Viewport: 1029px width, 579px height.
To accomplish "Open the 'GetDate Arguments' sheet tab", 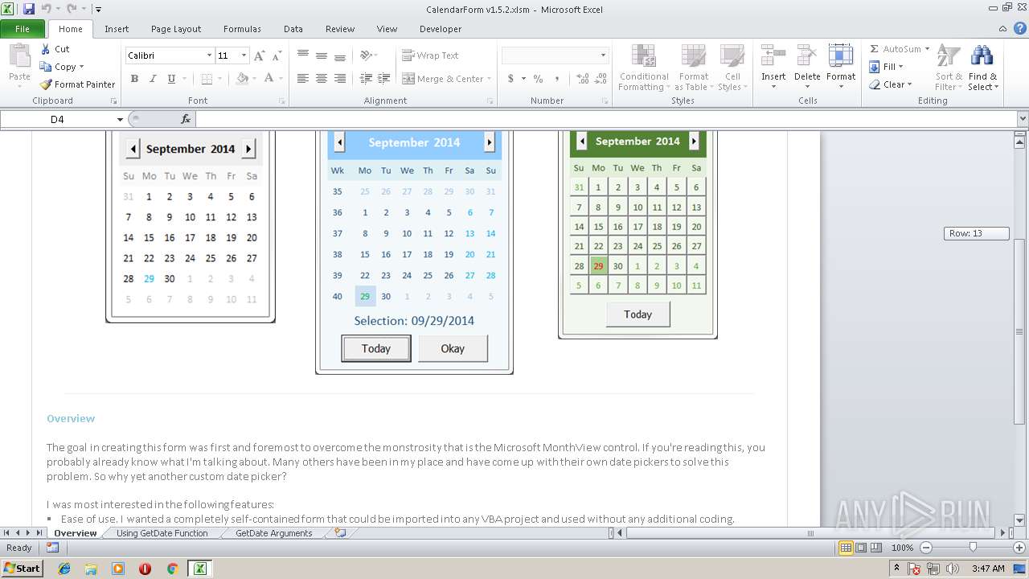I will (x=274, y=533).
